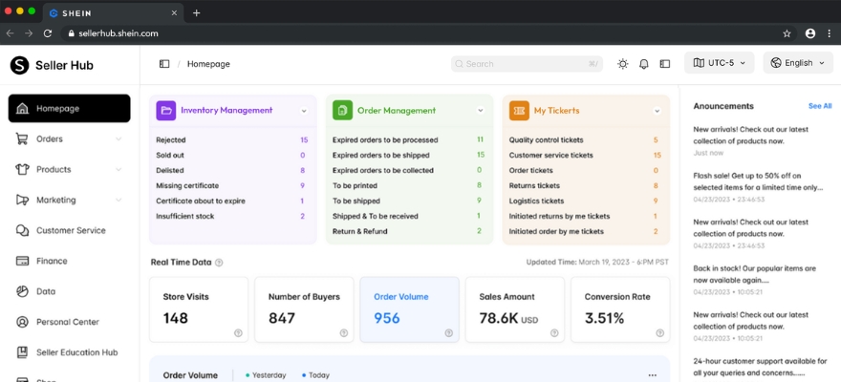Image resolution: width=841 pixels, height=382 pixels.
Task: Open Data in the sidebar
Action: pos(69,291)
